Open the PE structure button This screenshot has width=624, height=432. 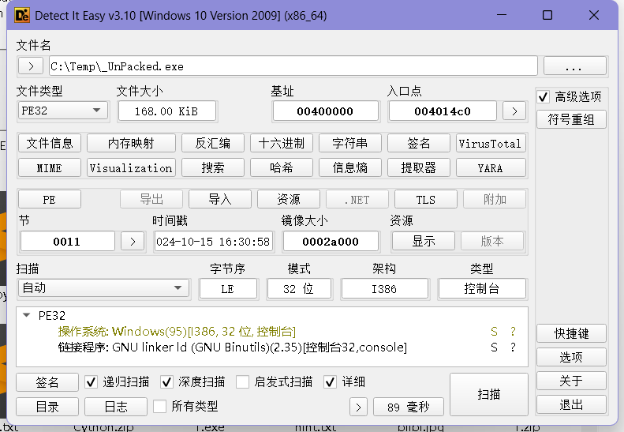50,199
